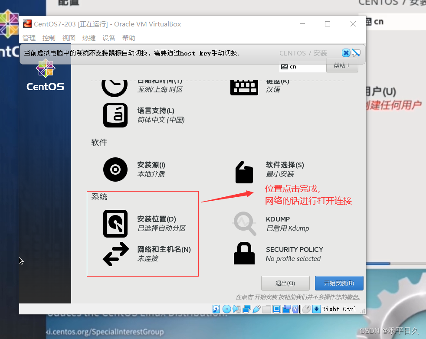Open the display status indicator icon
Viewport: 426px width, 339px height.
(x=277, y=309)
